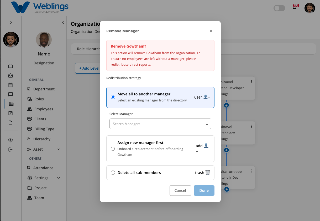
Task: Collapse the sidebar with the left chevron
Action: (x=63, y=22)
